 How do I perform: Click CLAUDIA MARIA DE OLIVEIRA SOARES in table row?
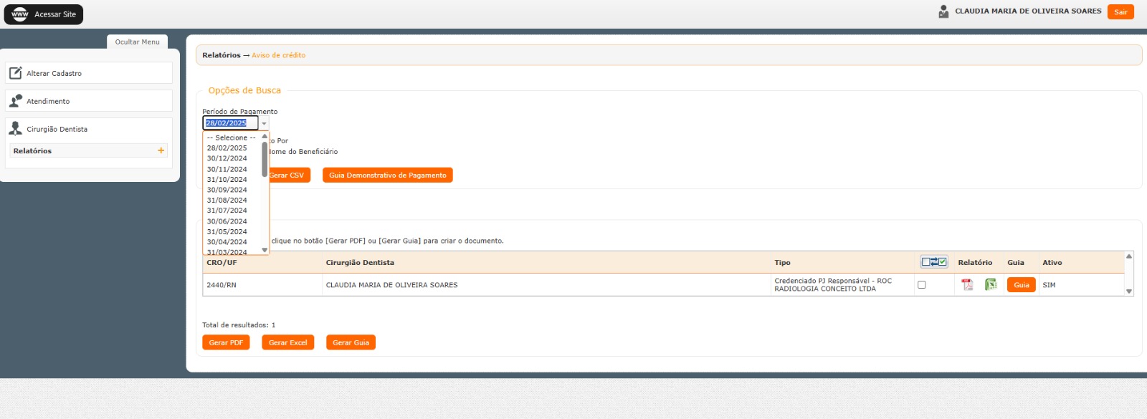click(391, 285)
